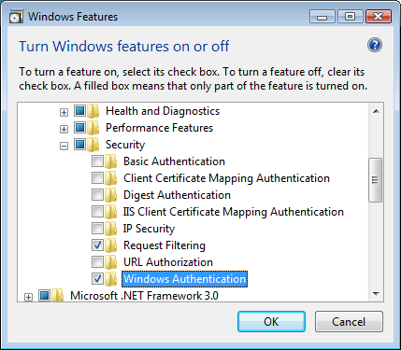The width and height of the screenshot is (401, 350).
Task: Click the Request Filtering folder icon
Action: (x=110, y=245)
